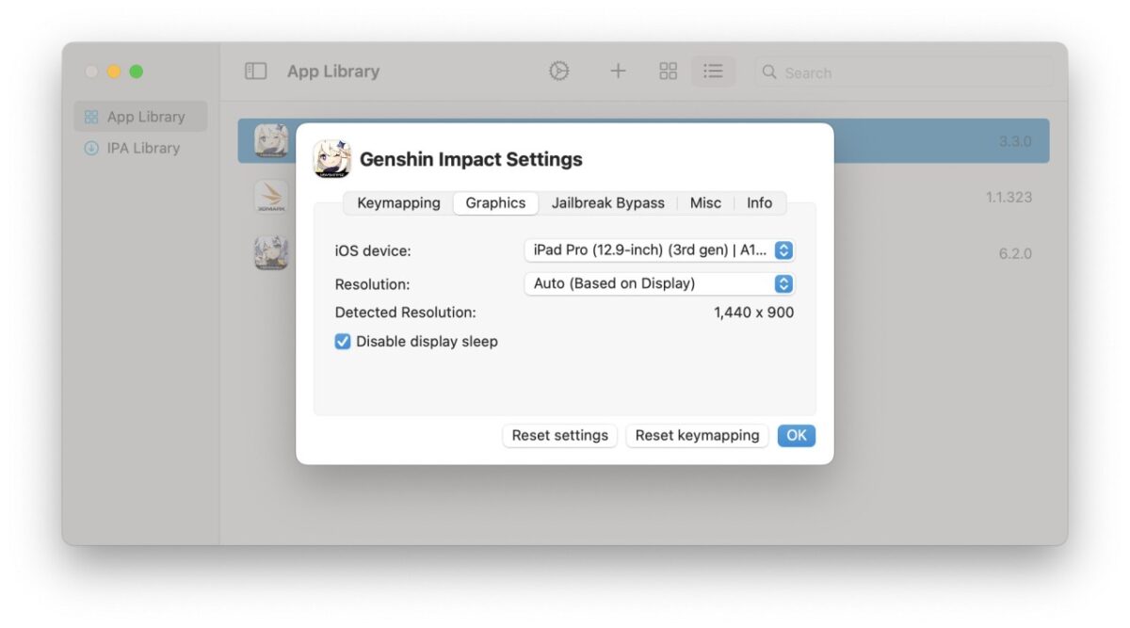Click the IPA Library download icon
The height and width of the screenshot is (628, 1130).
[91, 148]
